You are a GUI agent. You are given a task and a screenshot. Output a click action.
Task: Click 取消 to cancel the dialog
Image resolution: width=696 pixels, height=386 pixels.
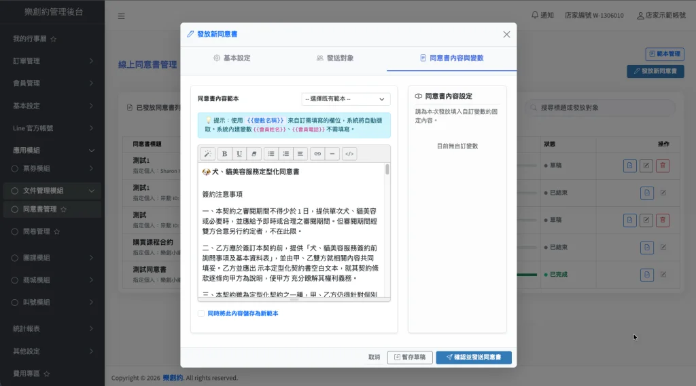coord(374,358)
